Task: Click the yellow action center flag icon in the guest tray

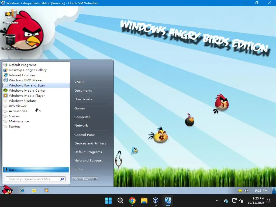Action: click(x=240, y=191)
